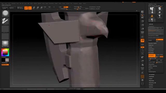Open the stroke type selector
The height and width of the screenshot is (93, 166).
click(5, 21)
